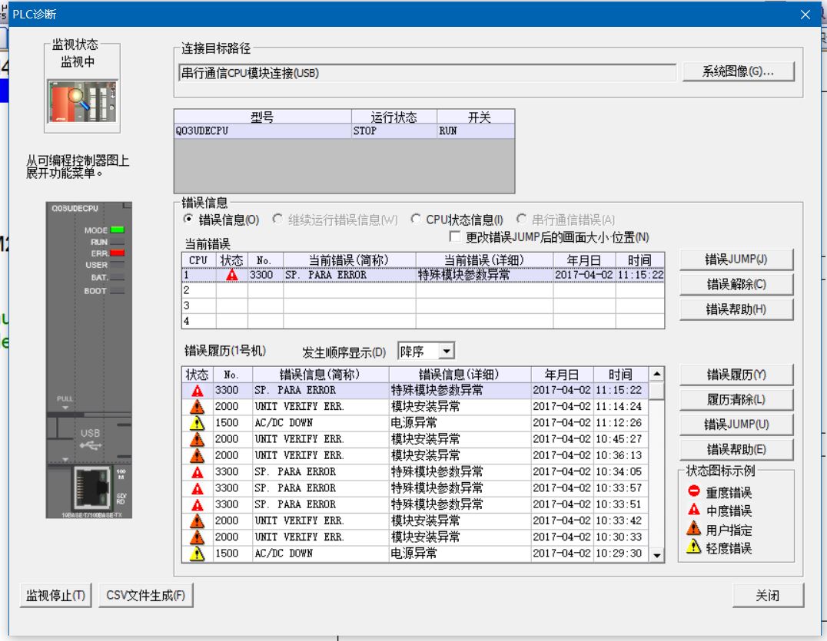Viewport: 827px width, 641px height.
Task: Select the 错误信息(O) radio button
Action: (188, 220)
